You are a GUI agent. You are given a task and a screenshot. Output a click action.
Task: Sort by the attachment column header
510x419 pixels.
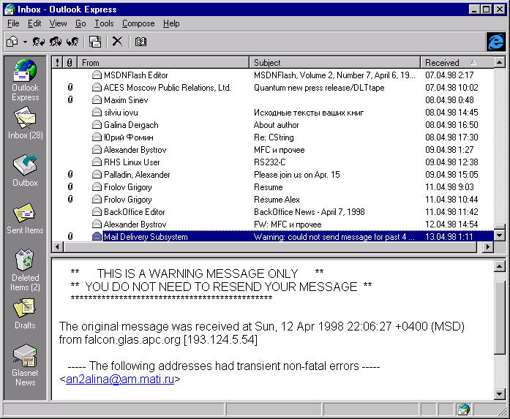pyautogui.click(x=70, y=62)
